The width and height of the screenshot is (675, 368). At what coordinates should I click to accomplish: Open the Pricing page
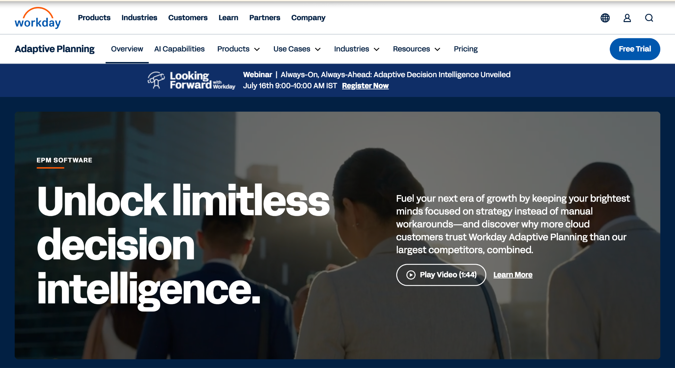coord(466,49)
